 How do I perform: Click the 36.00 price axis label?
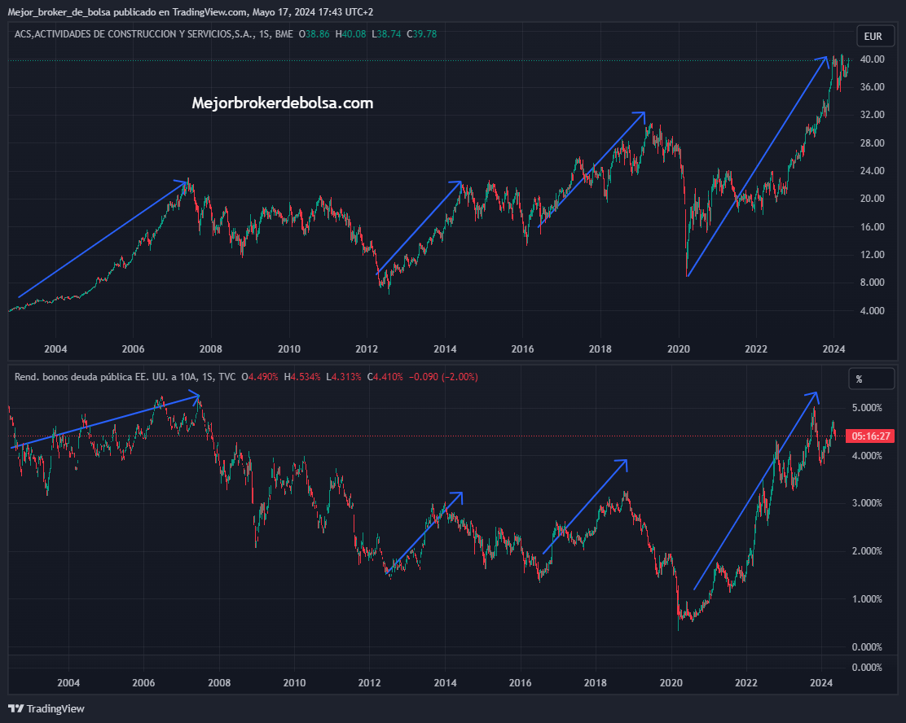pyautogui.click(x=873, y=86)
